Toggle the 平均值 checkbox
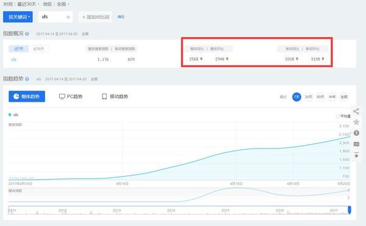 click(337, 116)
